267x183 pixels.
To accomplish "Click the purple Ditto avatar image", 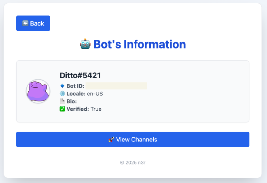I will [38, 91].
